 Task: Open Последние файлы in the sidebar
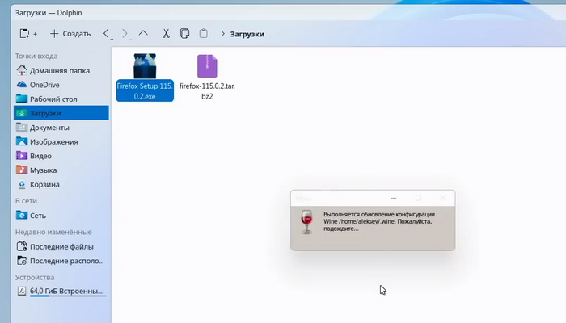[x=61, y=246]
